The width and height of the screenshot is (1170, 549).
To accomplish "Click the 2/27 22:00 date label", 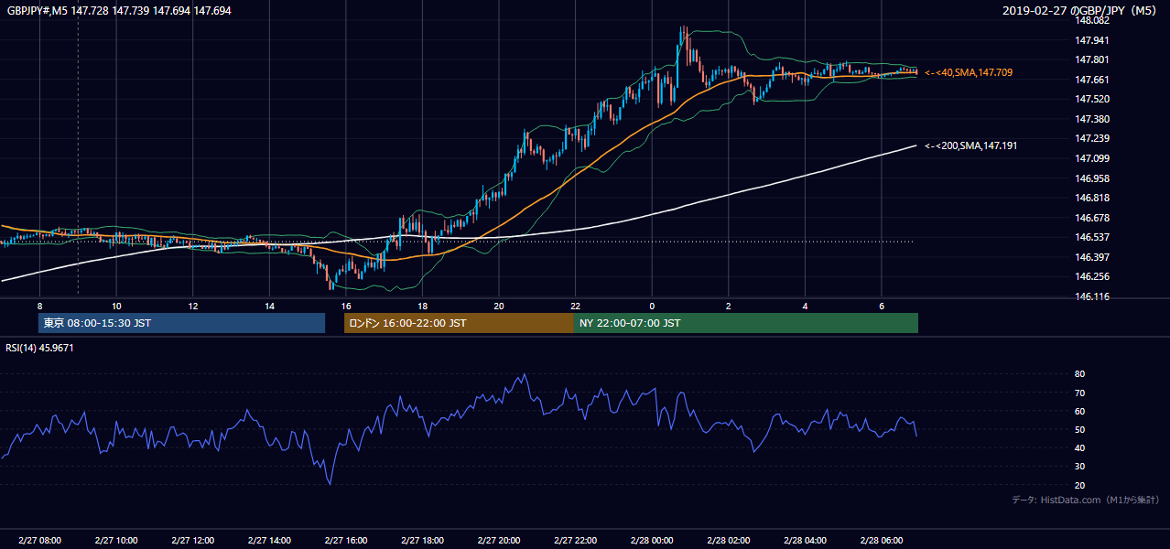I will pos(575,541).
